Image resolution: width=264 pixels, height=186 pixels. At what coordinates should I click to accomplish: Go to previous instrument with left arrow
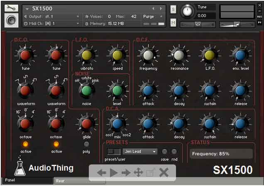[154, 8]
